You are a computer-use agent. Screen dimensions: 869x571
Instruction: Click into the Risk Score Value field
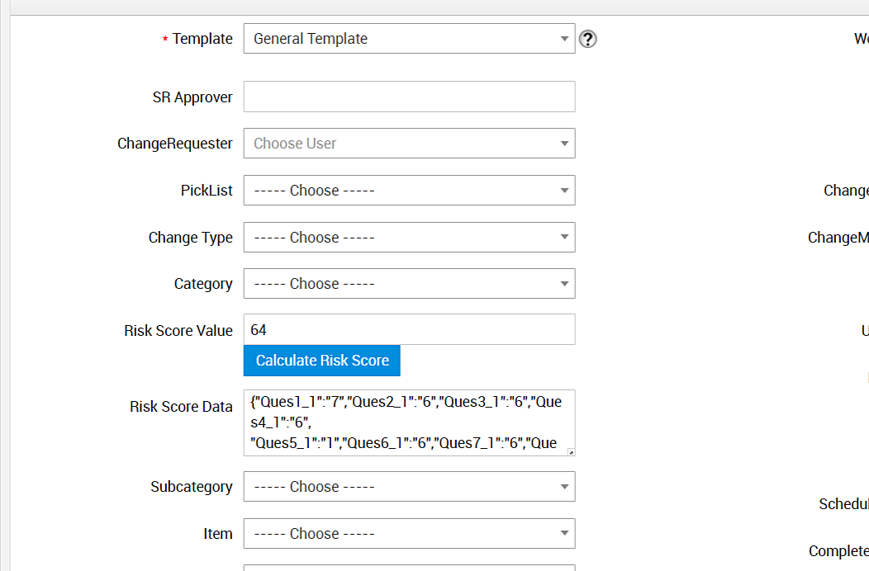click(x=409, y=330)
